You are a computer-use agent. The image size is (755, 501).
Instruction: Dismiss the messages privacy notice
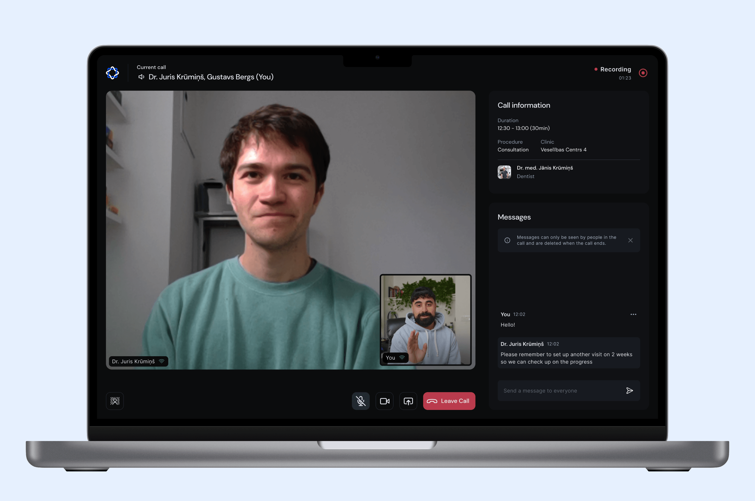pos(630,240)
